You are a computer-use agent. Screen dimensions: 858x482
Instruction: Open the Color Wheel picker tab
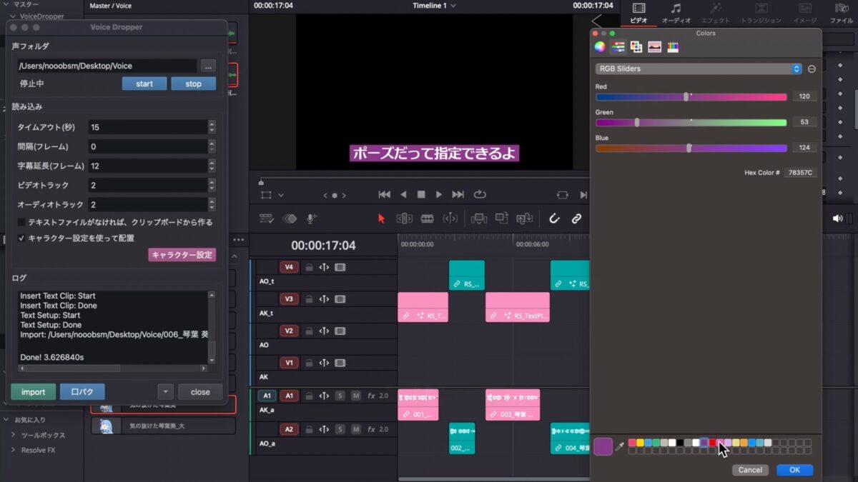[x=600, y=47]
